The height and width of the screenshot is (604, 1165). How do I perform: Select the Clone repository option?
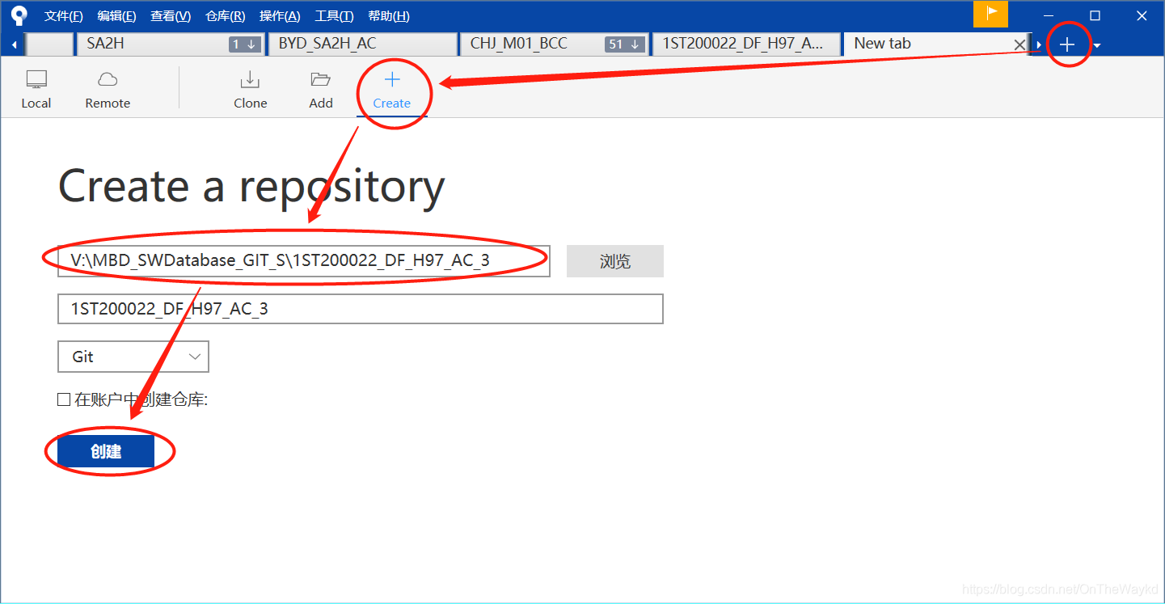[250, 89]
